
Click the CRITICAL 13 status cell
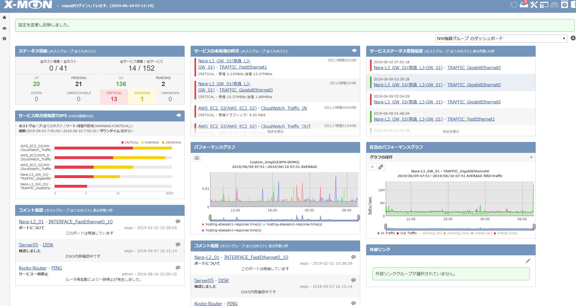pos(114,97)
